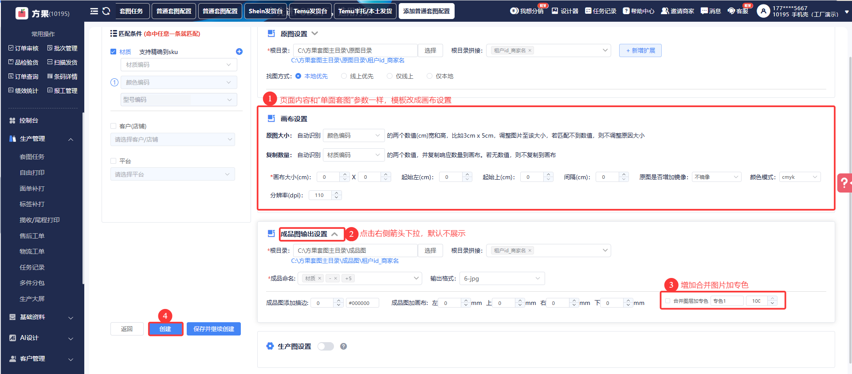Viewport: 852px width, 374px height.
Task: Open the 输出格式 6-jpg dropdown
Action: 502,278
